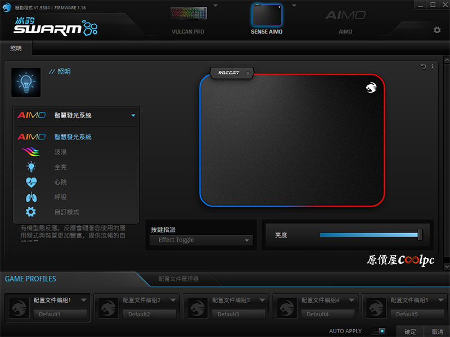Screen dimensions: 450x337
Task: Open custom mode gear icon
Action: click(x=31, y=212)
